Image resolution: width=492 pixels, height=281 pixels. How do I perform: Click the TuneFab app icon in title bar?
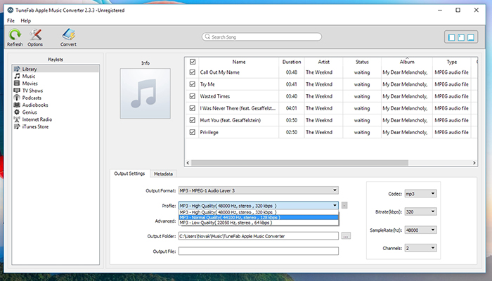(x=11, y=10)
